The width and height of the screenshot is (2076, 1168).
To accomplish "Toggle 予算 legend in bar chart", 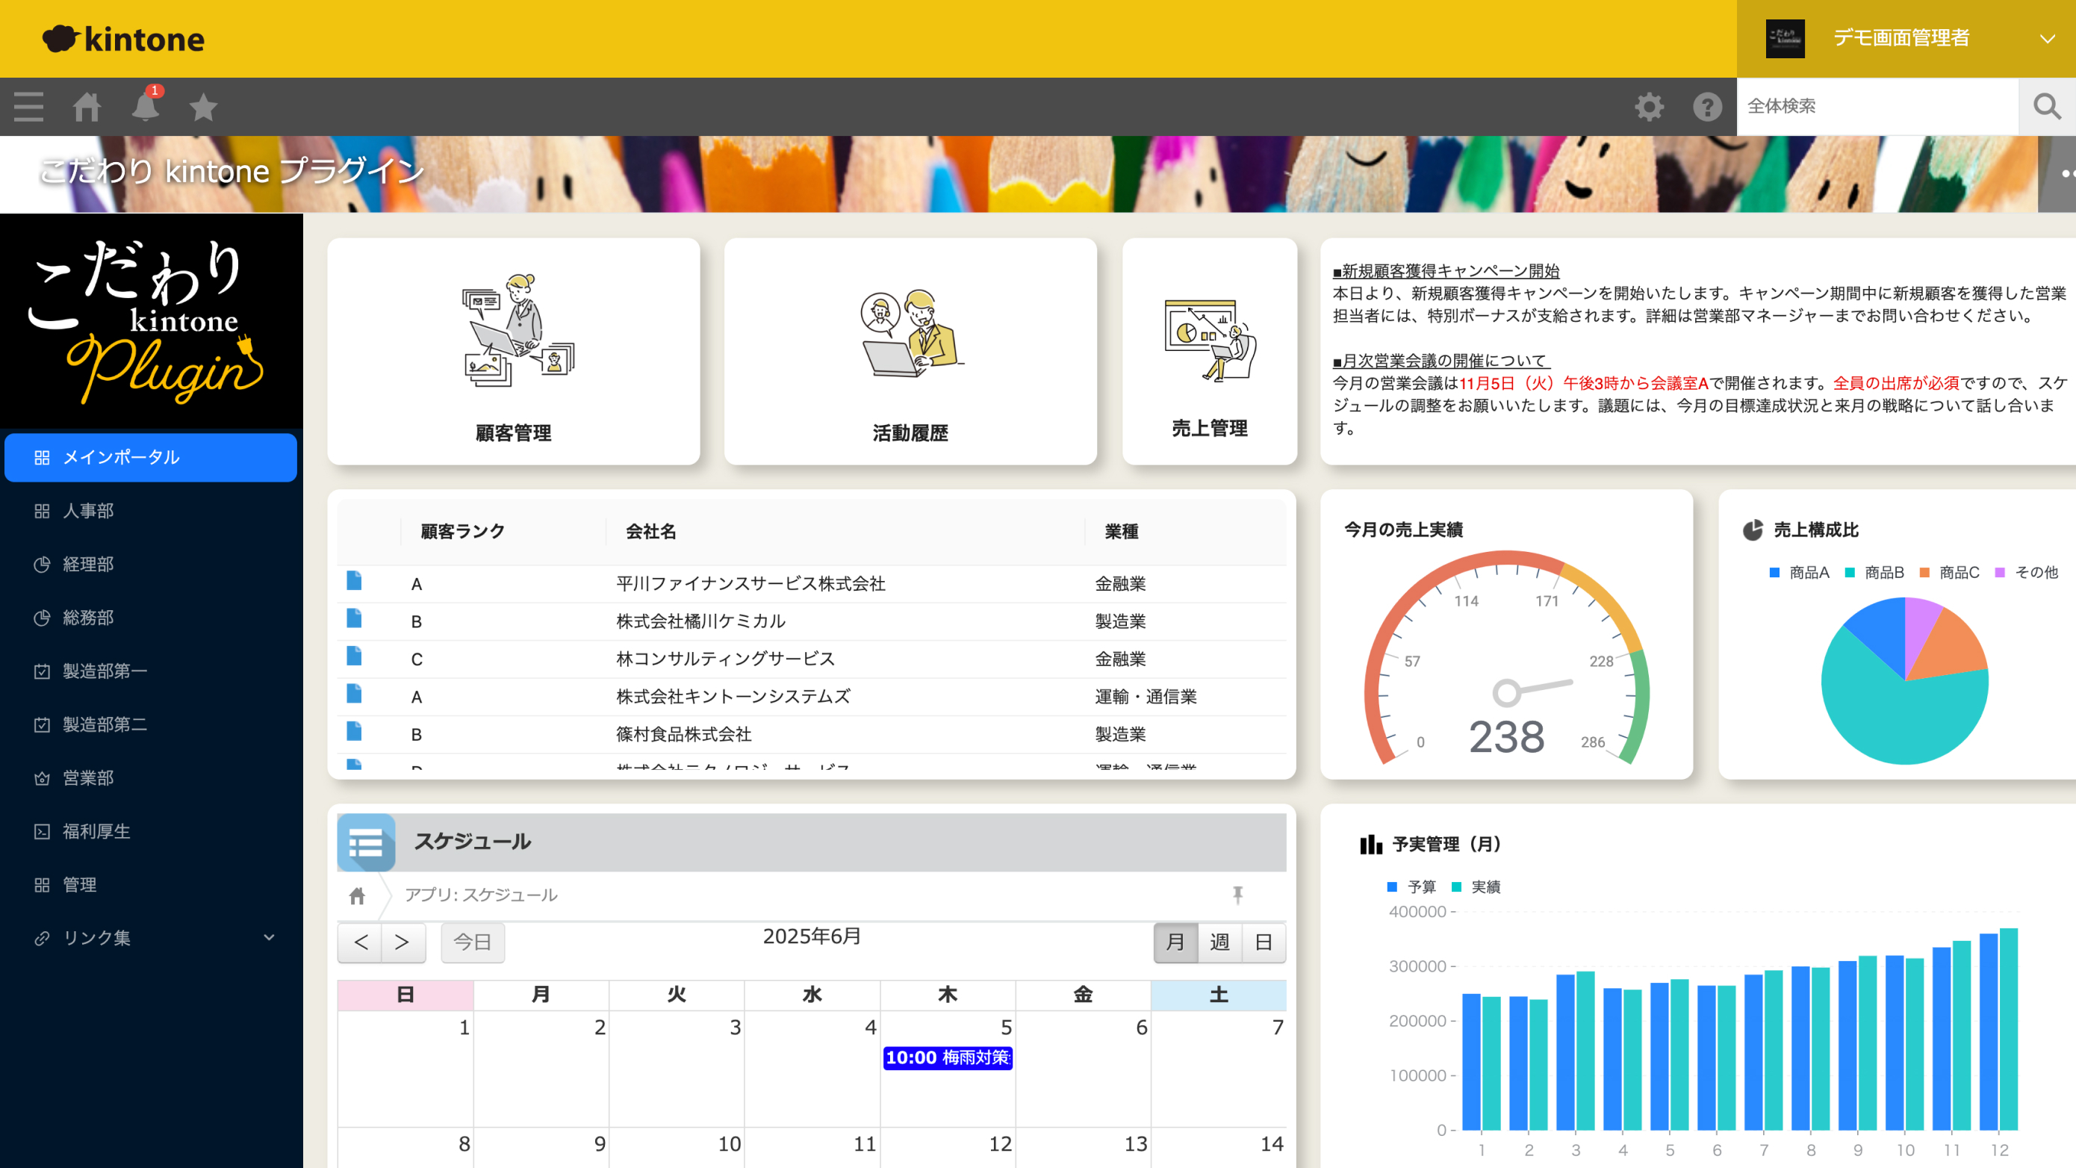I will click(x=1411, y=886).
